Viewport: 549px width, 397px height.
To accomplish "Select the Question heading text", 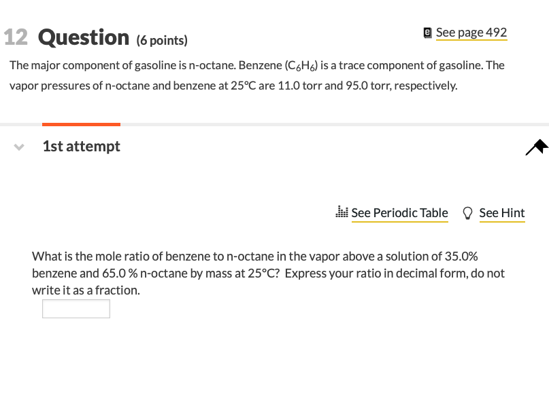I will click(83, 37).
